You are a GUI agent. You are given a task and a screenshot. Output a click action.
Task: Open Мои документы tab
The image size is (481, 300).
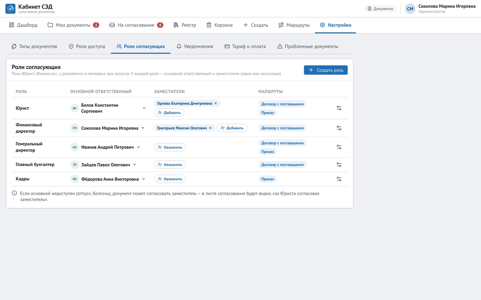pos(73,25)
